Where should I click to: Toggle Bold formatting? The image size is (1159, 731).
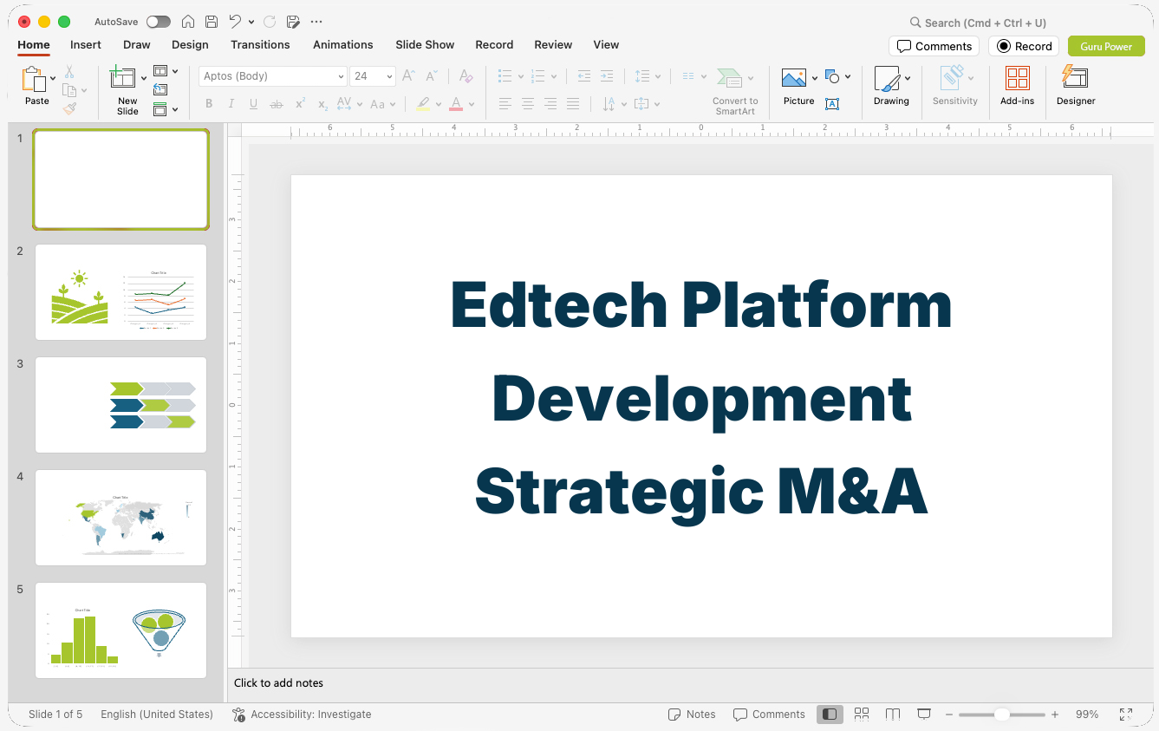tap(209, 104)
